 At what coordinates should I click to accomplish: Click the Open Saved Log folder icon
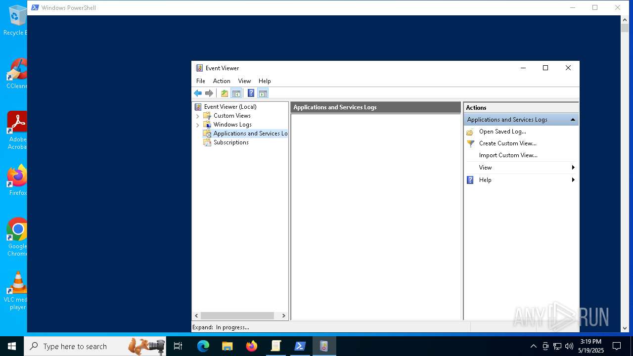(470, 132)
